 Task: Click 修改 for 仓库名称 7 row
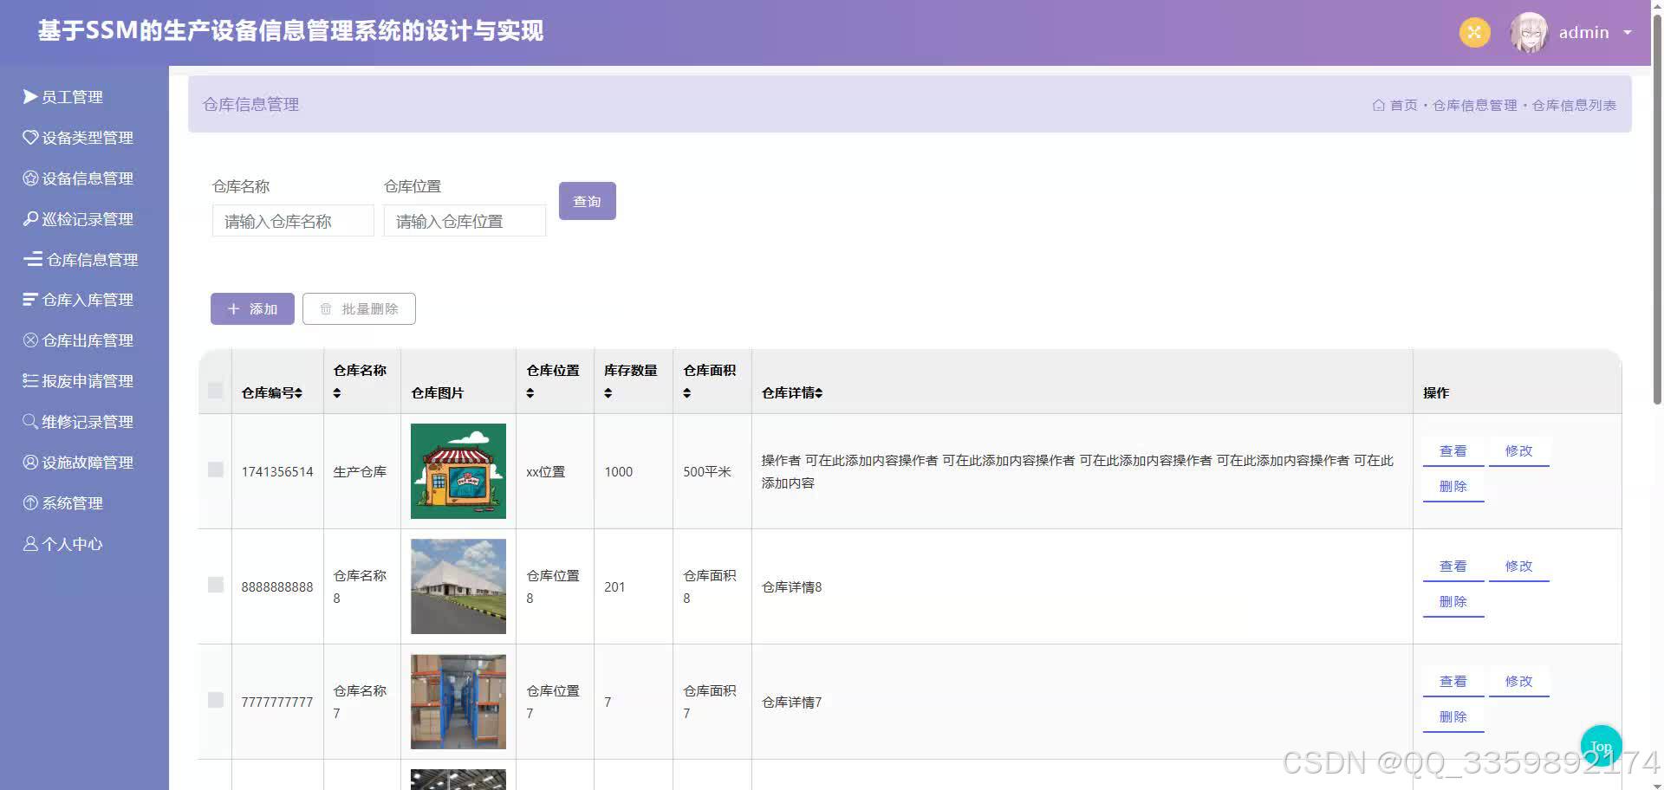coord(1518,681)
